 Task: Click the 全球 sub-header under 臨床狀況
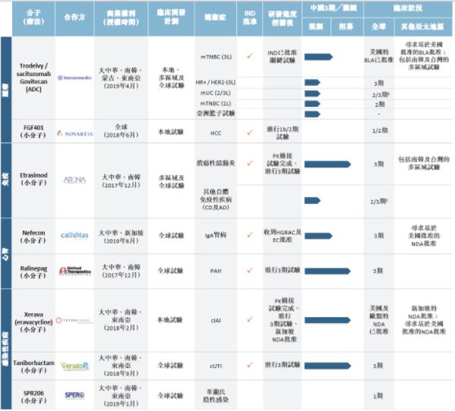tap(379, 27)
